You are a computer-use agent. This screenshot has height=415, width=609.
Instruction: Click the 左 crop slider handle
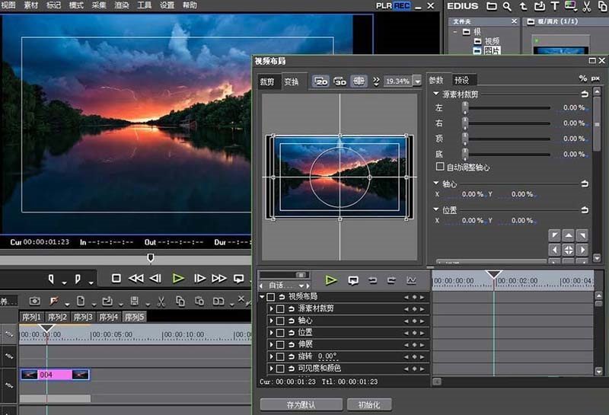[x=464, y=108]
